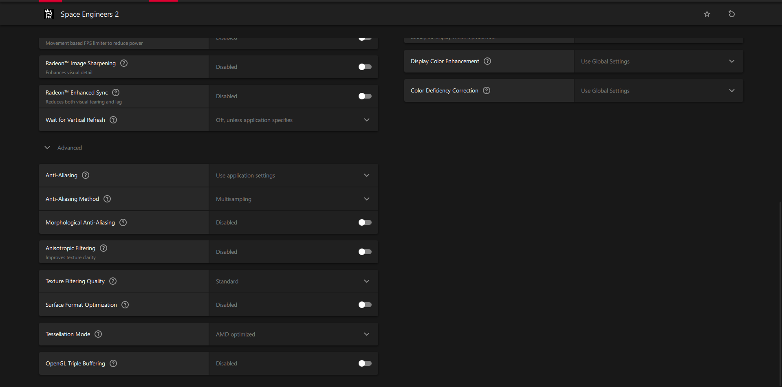Image resolution: width=782 pixels, height=387 pixels.
Task: Click 'Reduces both visual tearing and lag' text
Action: pyautogui.click(x=84, y=102)
